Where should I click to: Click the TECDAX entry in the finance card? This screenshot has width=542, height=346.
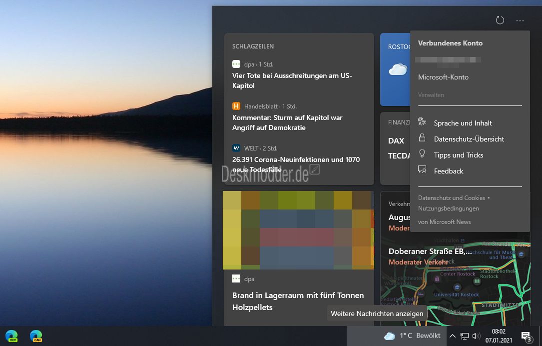coord(399,155)
